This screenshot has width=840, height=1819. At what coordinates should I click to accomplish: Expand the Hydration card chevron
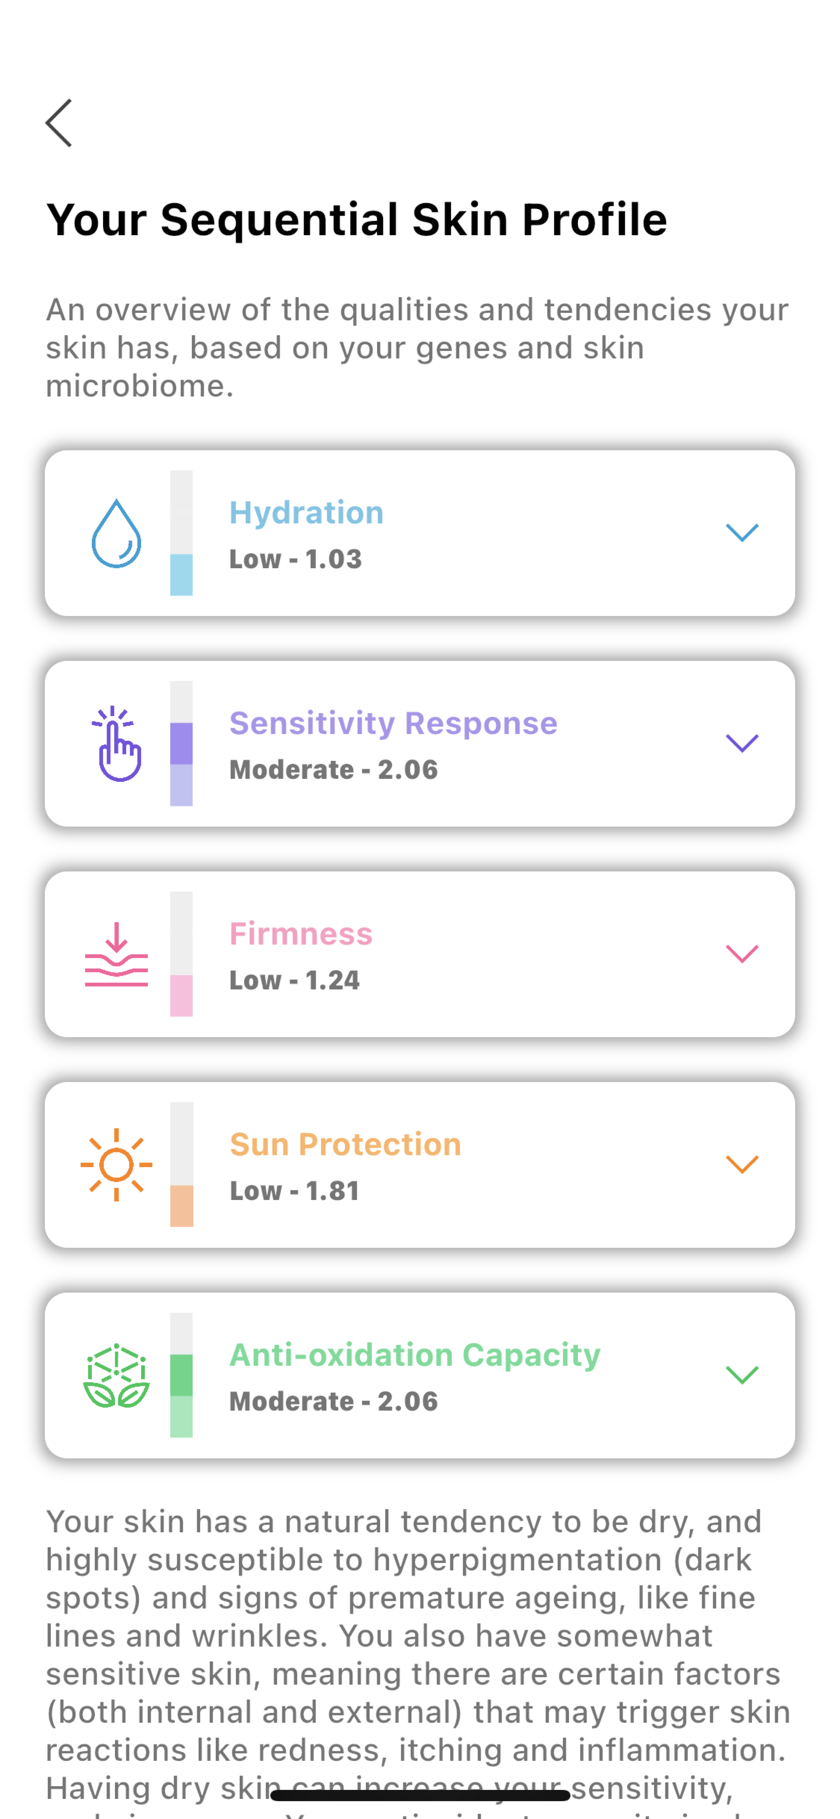(x=742, y=532)
